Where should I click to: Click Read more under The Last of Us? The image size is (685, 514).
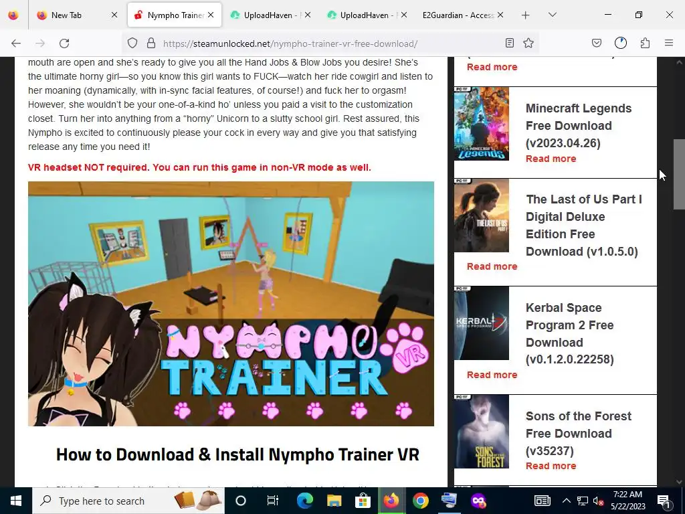pos(492,266)
